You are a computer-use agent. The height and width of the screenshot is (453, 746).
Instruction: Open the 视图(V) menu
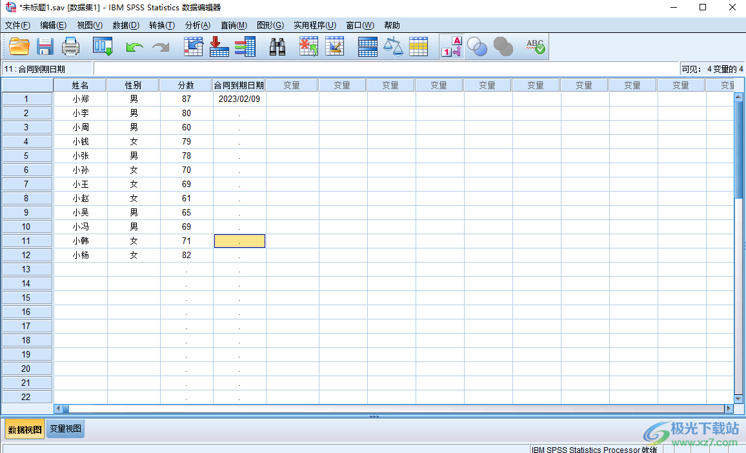coord(90,25)
